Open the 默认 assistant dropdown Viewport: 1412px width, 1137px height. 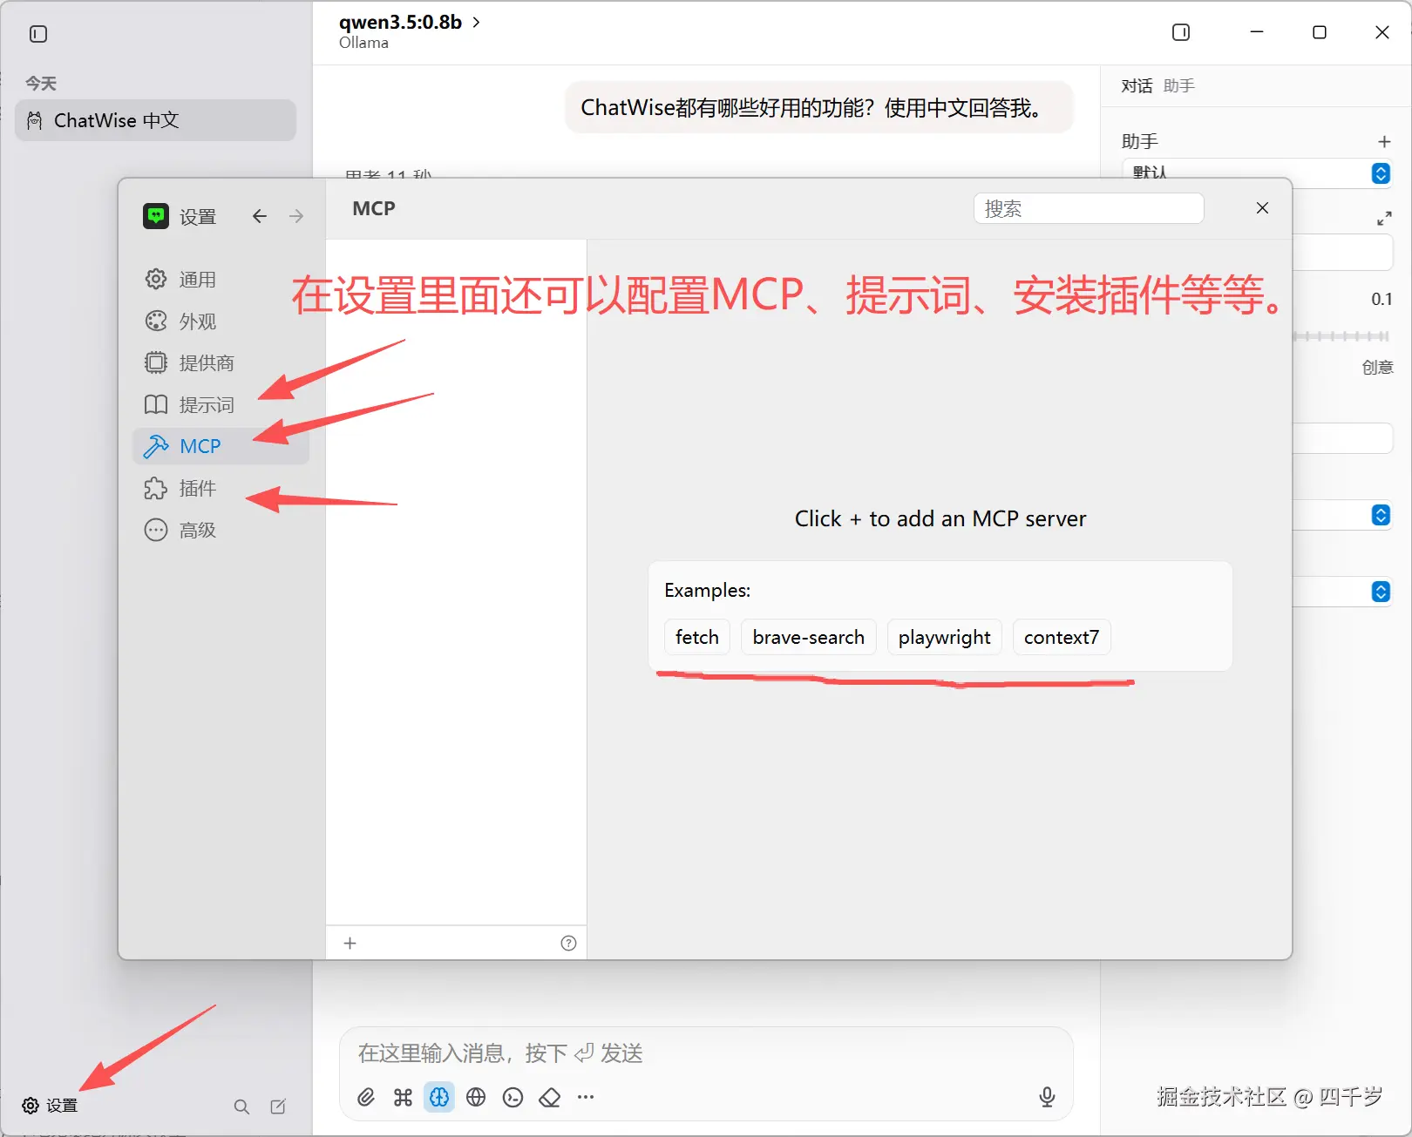pos(1380,173)
